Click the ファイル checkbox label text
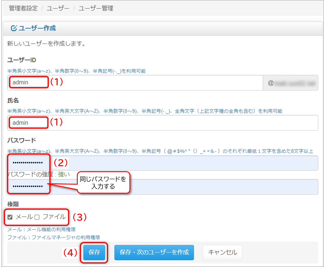Screen dimensions: 324x267 tap(54, 217)
